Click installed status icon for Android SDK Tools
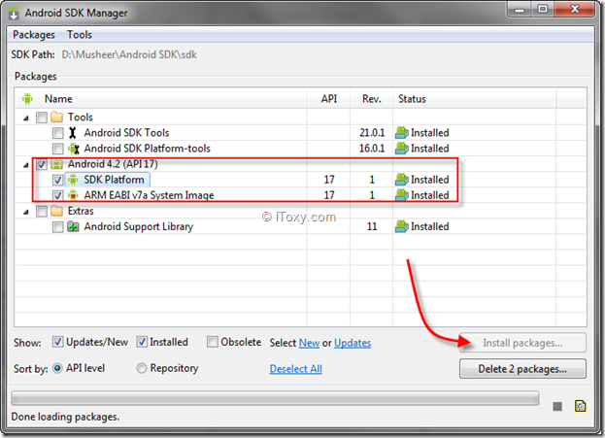The image size is (605, 438). click(402, 133)
